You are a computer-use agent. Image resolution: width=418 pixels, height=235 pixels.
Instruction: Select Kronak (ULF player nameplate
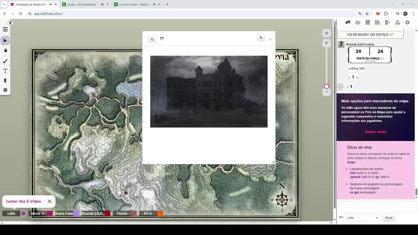[x=93, y=213]
